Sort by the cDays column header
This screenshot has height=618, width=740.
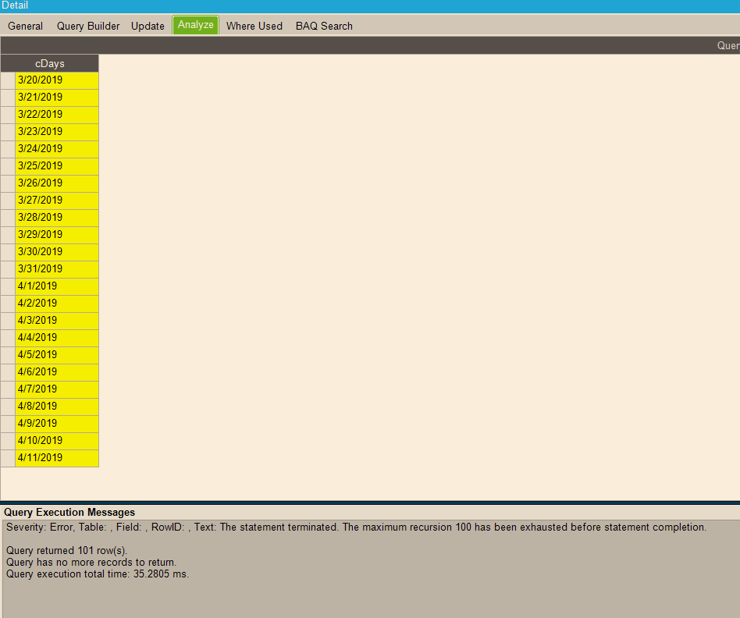pos(49,63)
